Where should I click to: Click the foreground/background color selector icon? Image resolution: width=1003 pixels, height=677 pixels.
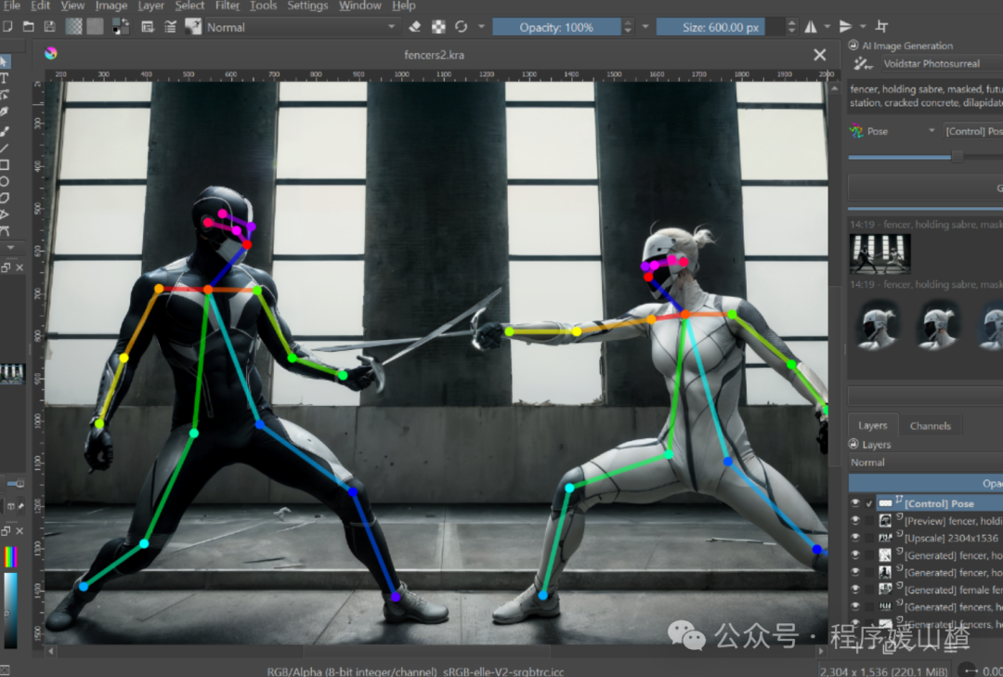(x=120, y=27)
